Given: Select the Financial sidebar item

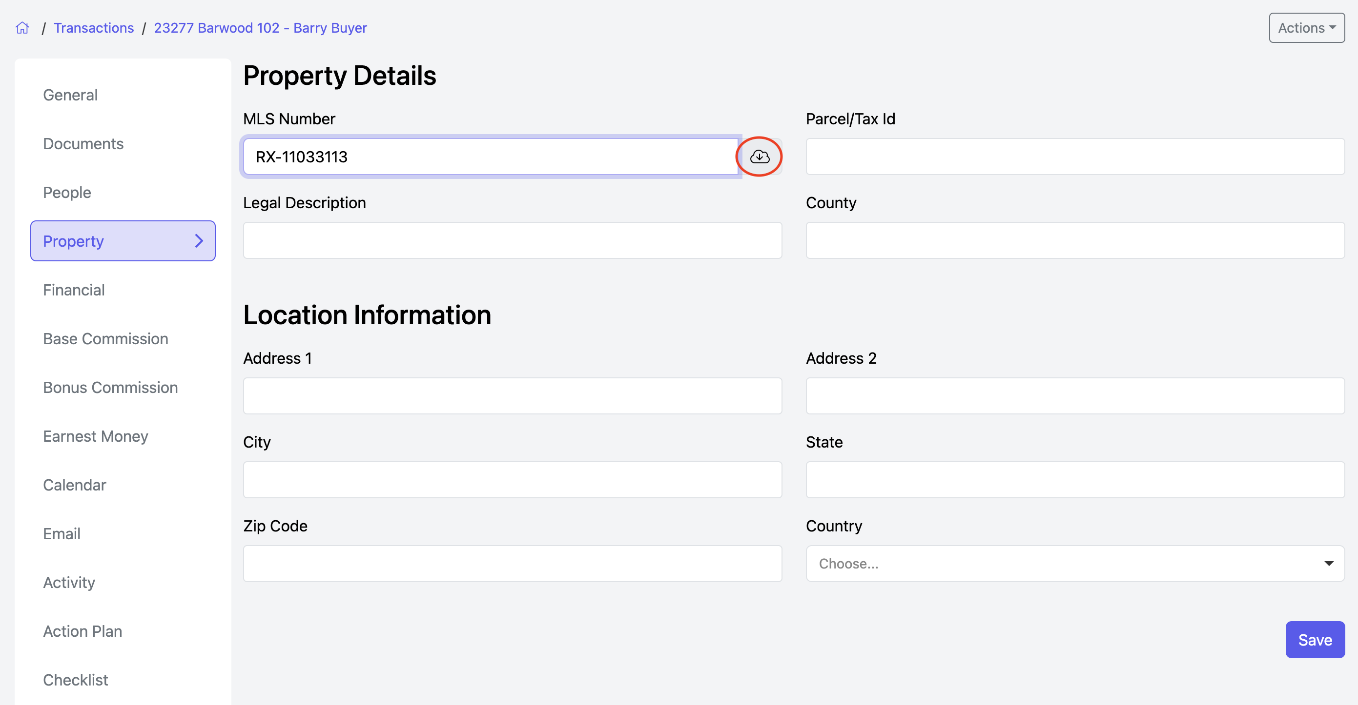Looking at the screenshot, I should point(74,290).
